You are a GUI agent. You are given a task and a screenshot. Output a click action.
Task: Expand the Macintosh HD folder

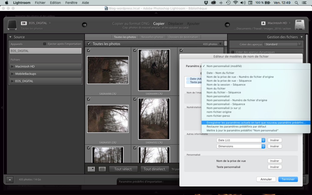pos(12,66)
